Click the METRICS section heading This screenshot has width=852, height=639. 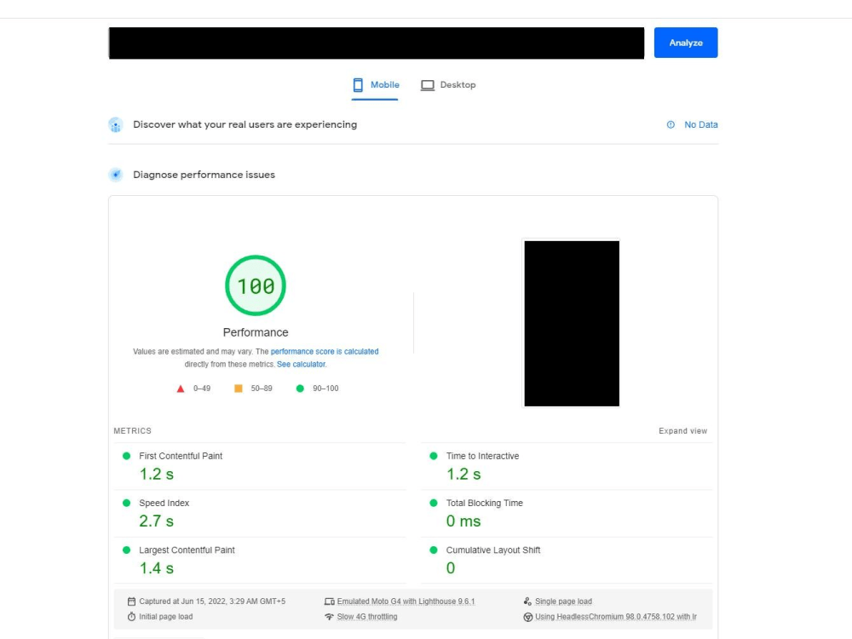coord(133,431)
